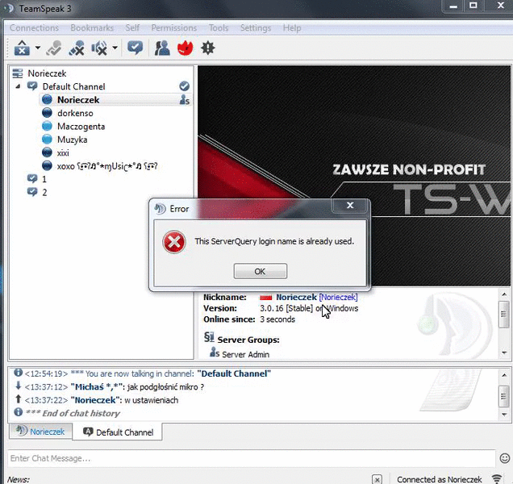
Task: Open the Connections menu
Action: (x=34, y=27)
